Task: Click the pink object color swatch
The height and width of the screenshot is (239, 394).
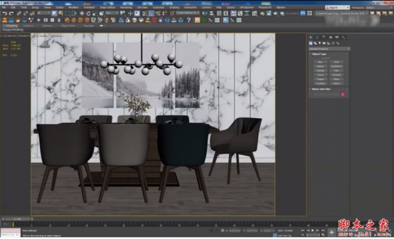Action: pos(343,95)
